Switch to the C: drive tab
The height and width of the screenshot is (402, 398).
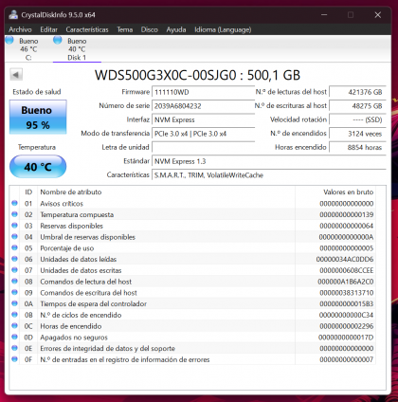point(28,49)
